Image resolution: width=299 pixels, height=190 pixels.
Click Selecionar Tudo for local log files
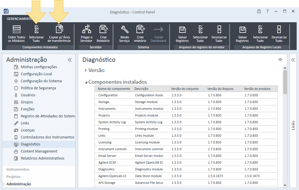(260, 34)
